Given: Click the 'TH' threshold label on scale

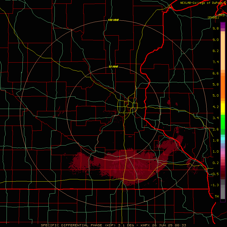Looking at the screenshot, I should 217,196.
